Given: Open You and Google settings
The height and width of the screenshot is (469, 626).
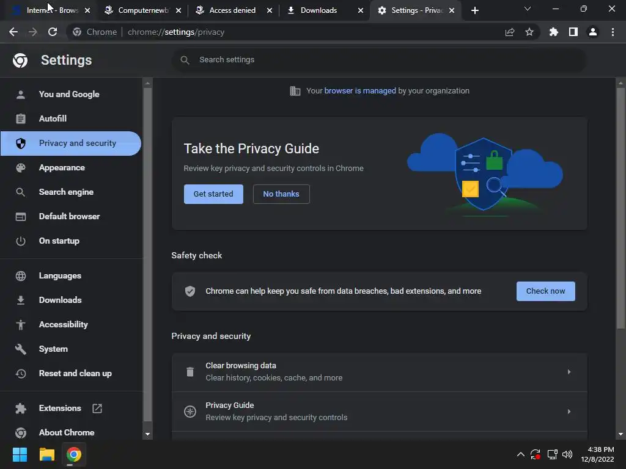Looking at the screenshot, I should (x=71, y=94).
